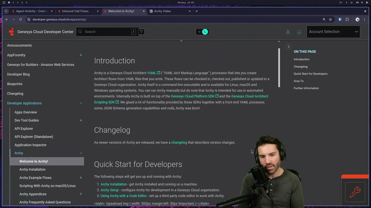Close the Archy Video tab
The height and width of the screenshot is (208, 371).
pyautogui.click(x=190, y=11)
